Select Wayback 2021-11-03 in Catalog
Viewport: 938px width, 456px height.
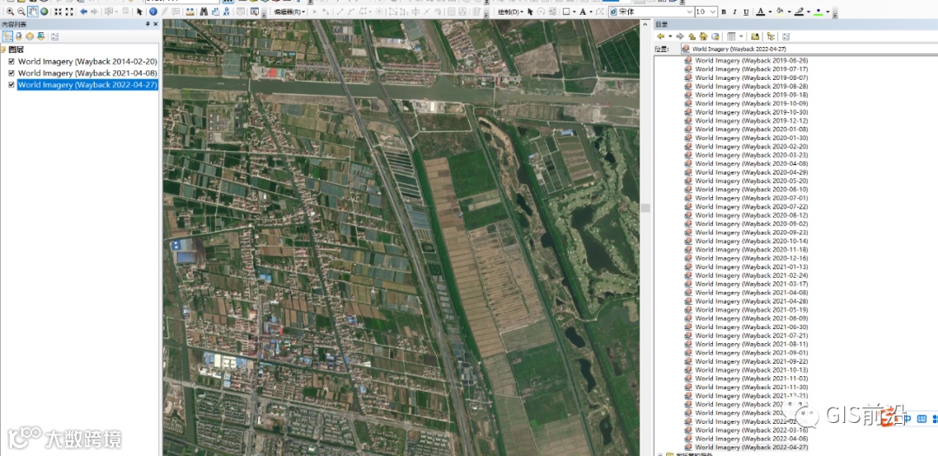(x=751, y=379)
